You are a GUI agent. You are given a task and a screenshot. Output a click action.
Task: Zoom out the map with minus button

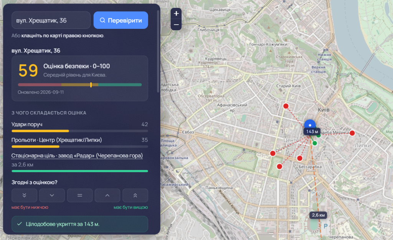(176, 25)
